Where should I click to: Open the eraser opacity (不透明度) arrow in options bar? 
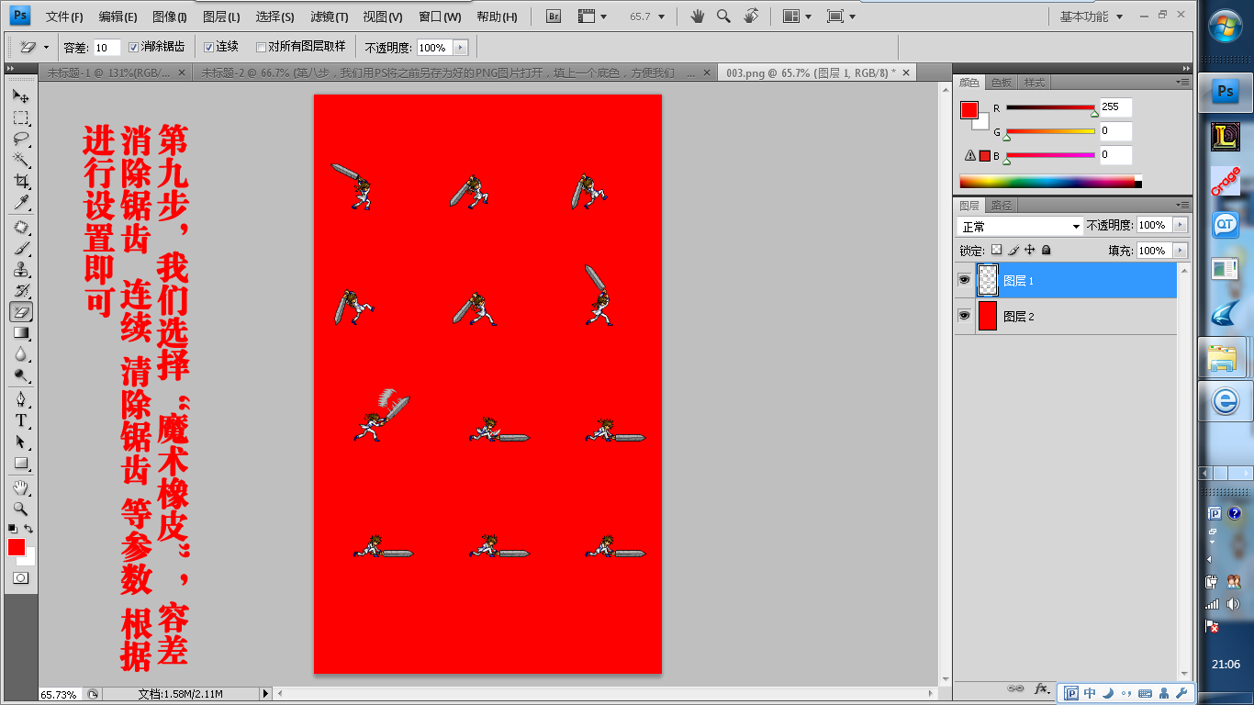(x=461, y=48)
